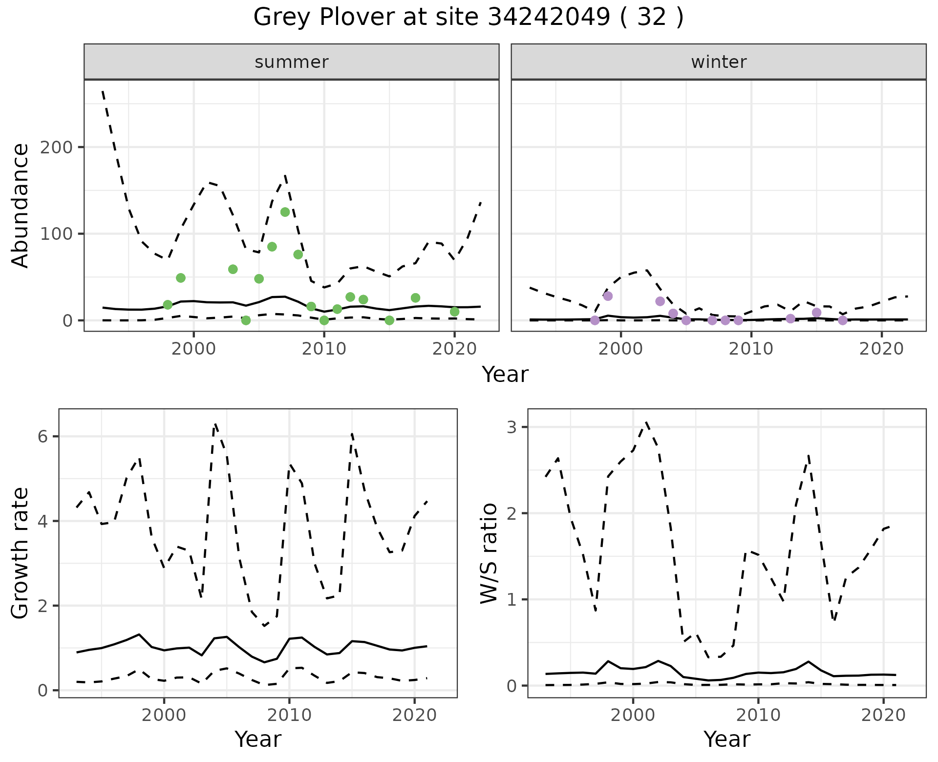938x762 pixels.
Task: Click the Year label under the abundance panels
Action: tap(505, 375)
